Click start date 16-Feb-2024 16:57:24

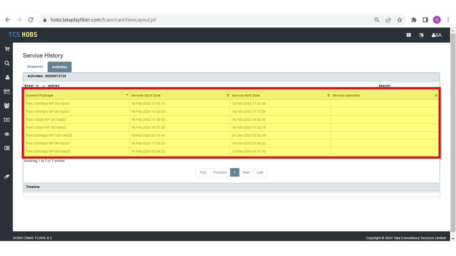[x=148, y=127]
